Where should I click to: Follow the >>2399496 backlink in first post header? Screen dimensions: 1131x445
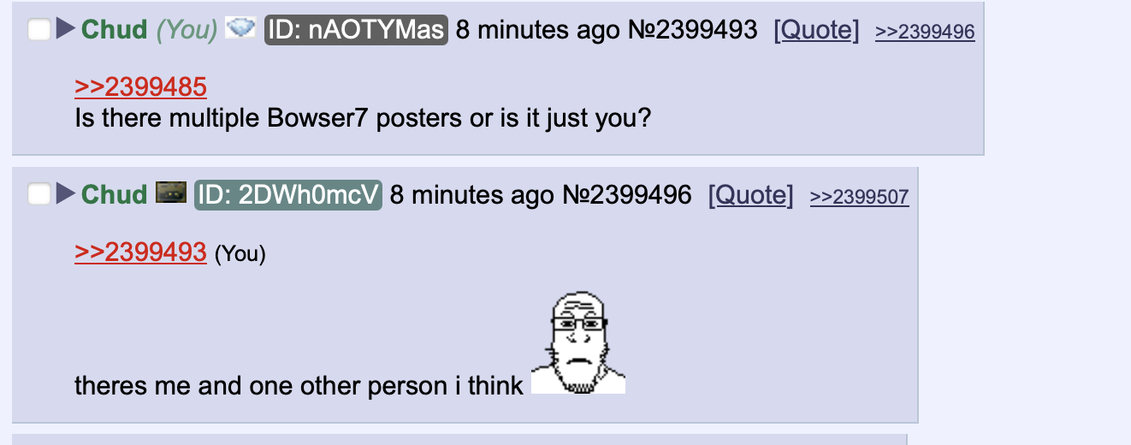click(x=925, y=32)
